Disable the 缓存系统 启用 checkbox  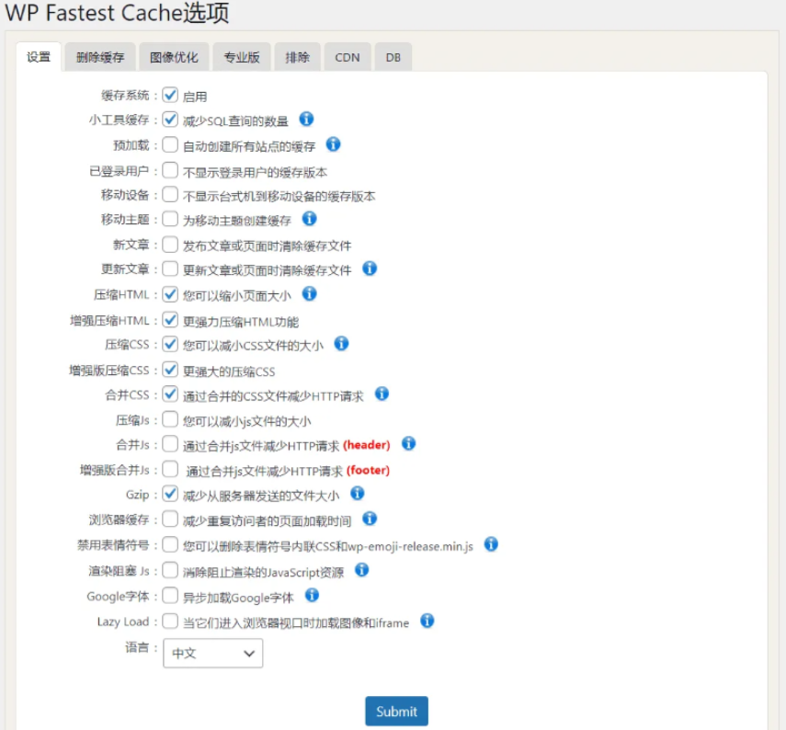[169, 94]
